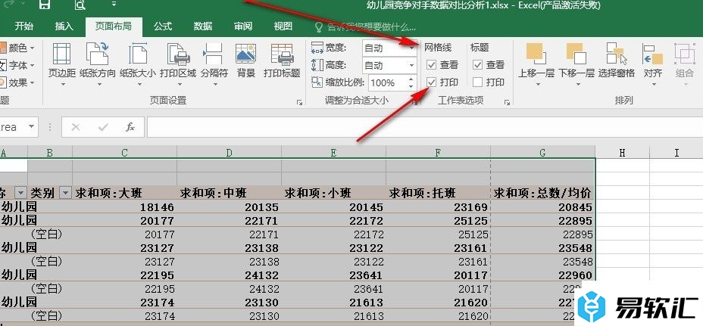Click the 选择窗格 selection pane icon
The width and height of the screenshot is (703, 326).
[617, 61]
